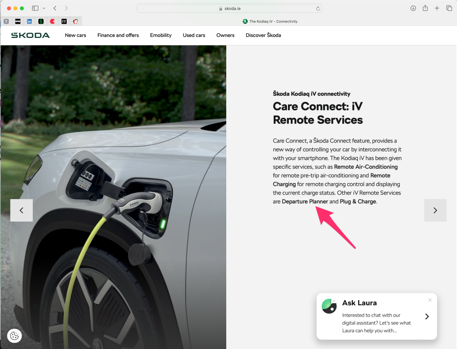The width and height of the screenshot is (457, 349).
Task: Select the Kodiaq iV Connectivity tab
Action: pyautogui.click(x=270, y=21)
